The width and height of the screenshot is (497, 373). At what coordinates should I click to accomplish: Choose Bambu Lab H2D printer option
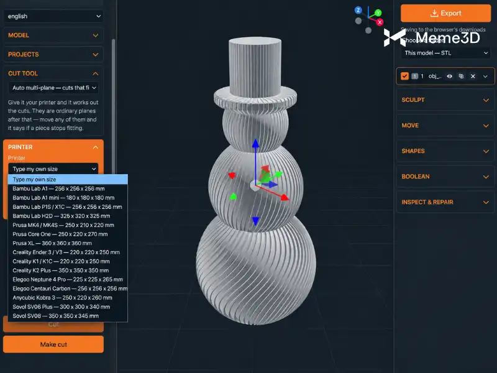point(68,216)
